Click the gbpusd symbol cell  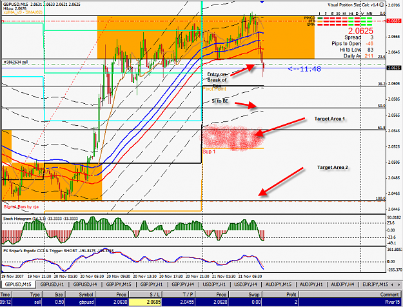80,302
